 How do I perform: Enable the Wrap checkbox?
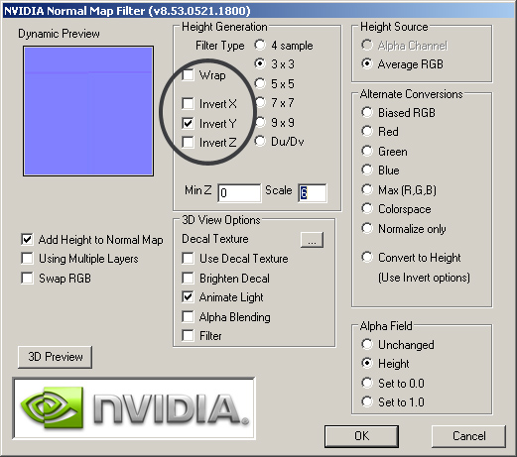coord(188,75)
